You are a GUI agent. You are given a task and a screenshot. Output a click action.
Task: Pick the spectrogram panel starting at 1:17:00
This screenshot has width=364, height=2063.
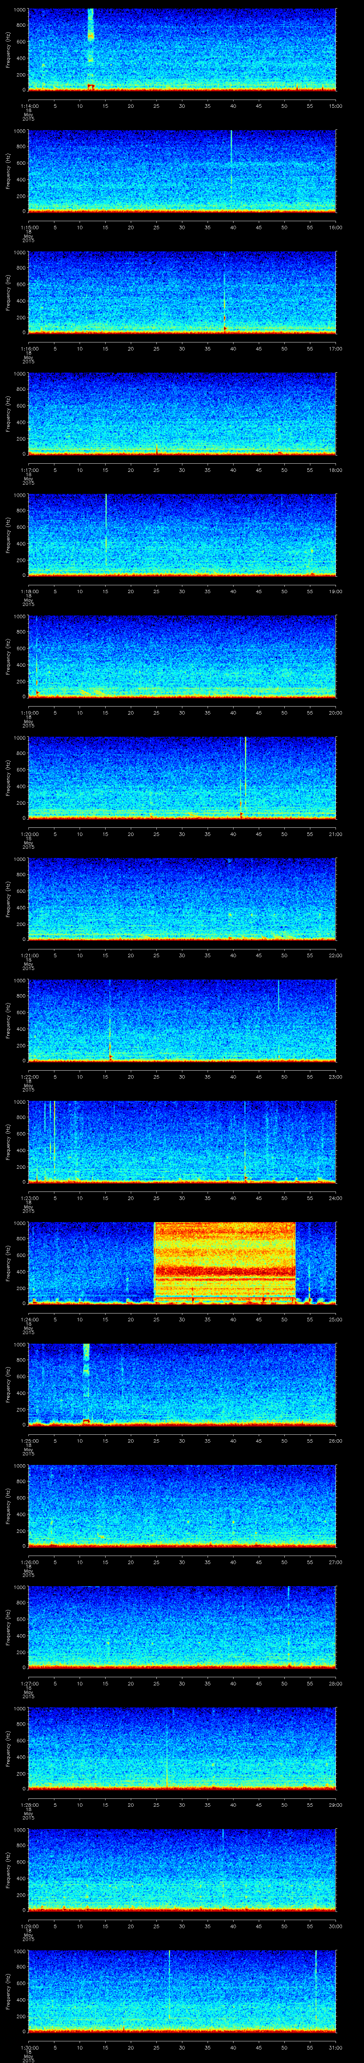pyautogui.click(x=182, y=413)
